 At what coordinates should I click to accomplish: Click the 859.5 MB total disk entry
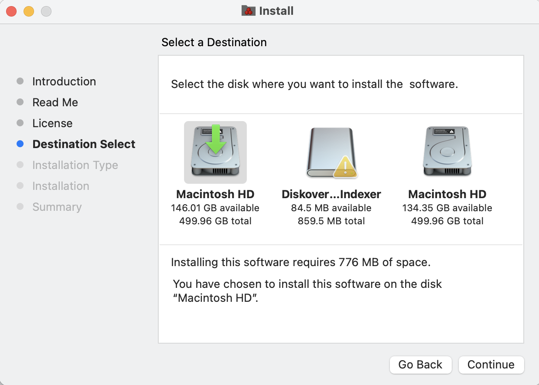coord(331,221)
